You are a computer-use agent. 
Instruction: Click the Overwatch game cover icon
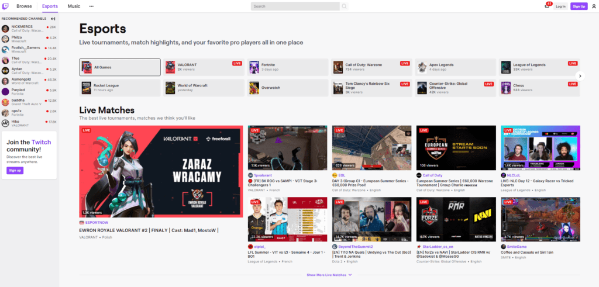[x=254, y=88]
